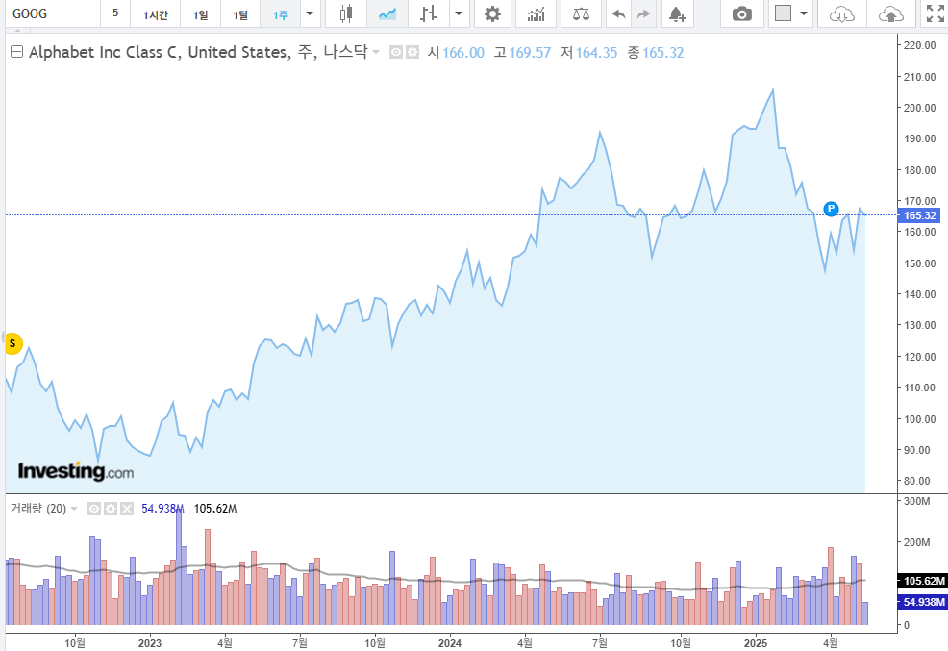
Task: Select the 5 minute interval
Action: click(115, 13)
